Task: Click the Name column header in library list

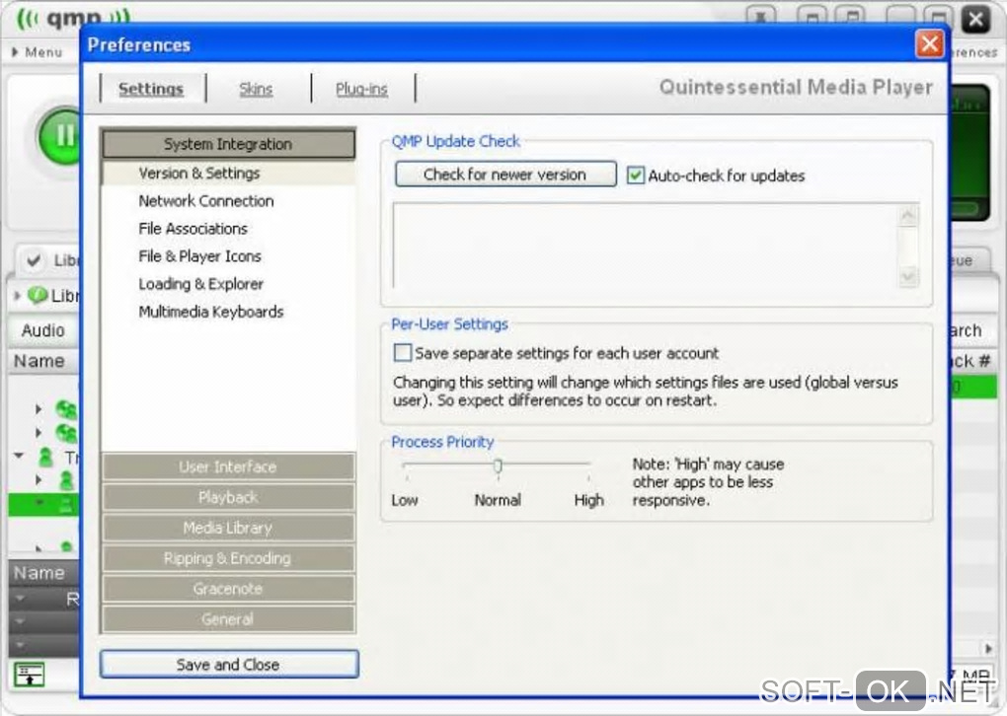Action: (39, 361)
